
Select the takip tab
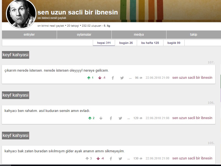pyautogui.click(x=193, y=35)
